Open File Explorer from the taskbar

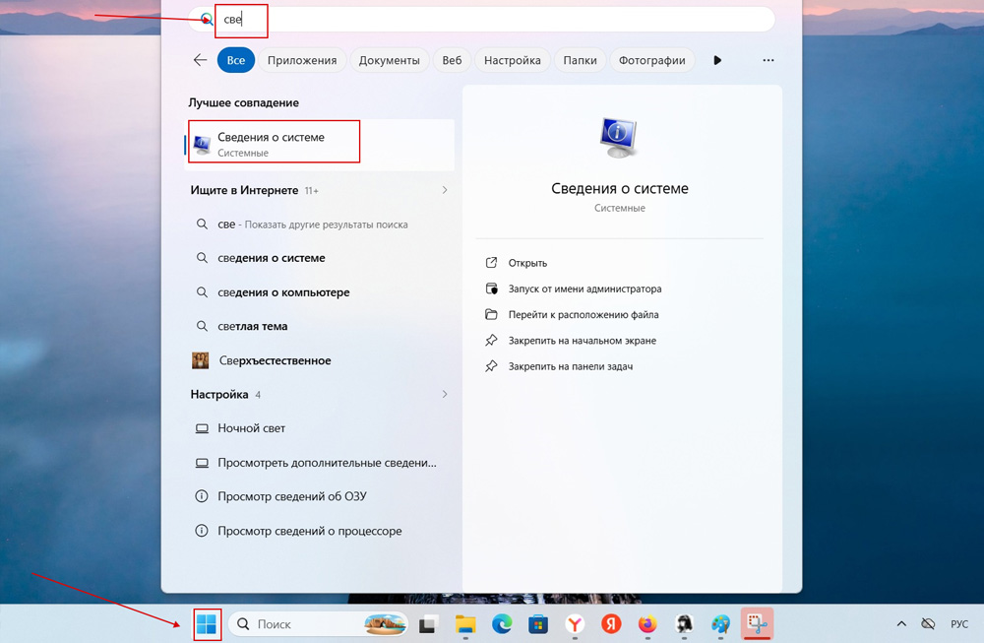[x=465, y=624]
